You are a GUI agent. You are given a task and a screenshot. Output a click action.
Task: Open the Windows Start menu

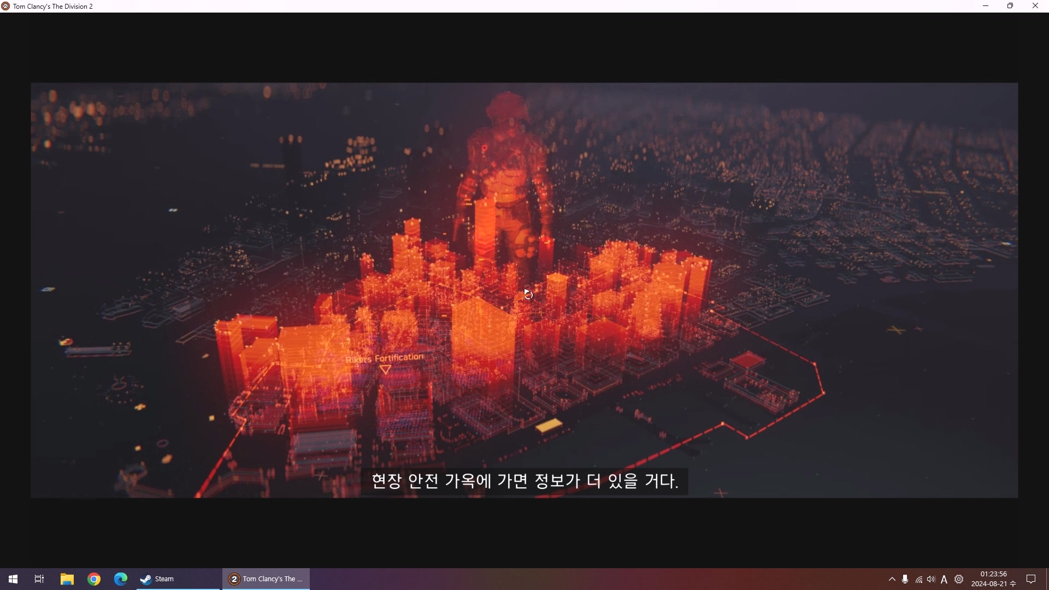13,579
